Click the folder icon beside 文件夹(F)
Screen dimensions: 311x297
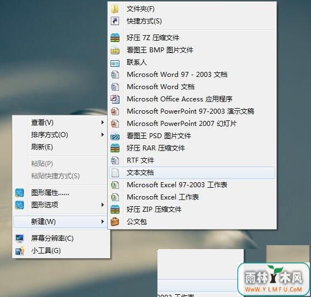coord(115,9)
